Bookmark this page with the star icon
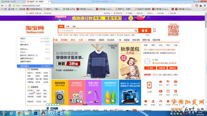207x116 pixels. coord(192,6)
